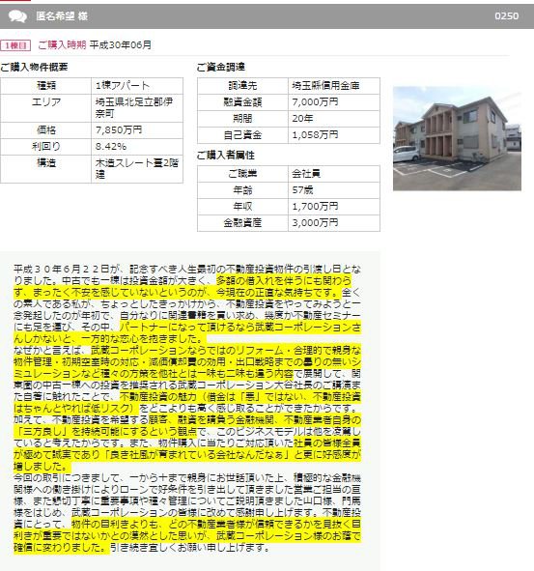The image size is (534, 571).
Task: Select the 7,850万円 price cell
Action: [137, 130]
